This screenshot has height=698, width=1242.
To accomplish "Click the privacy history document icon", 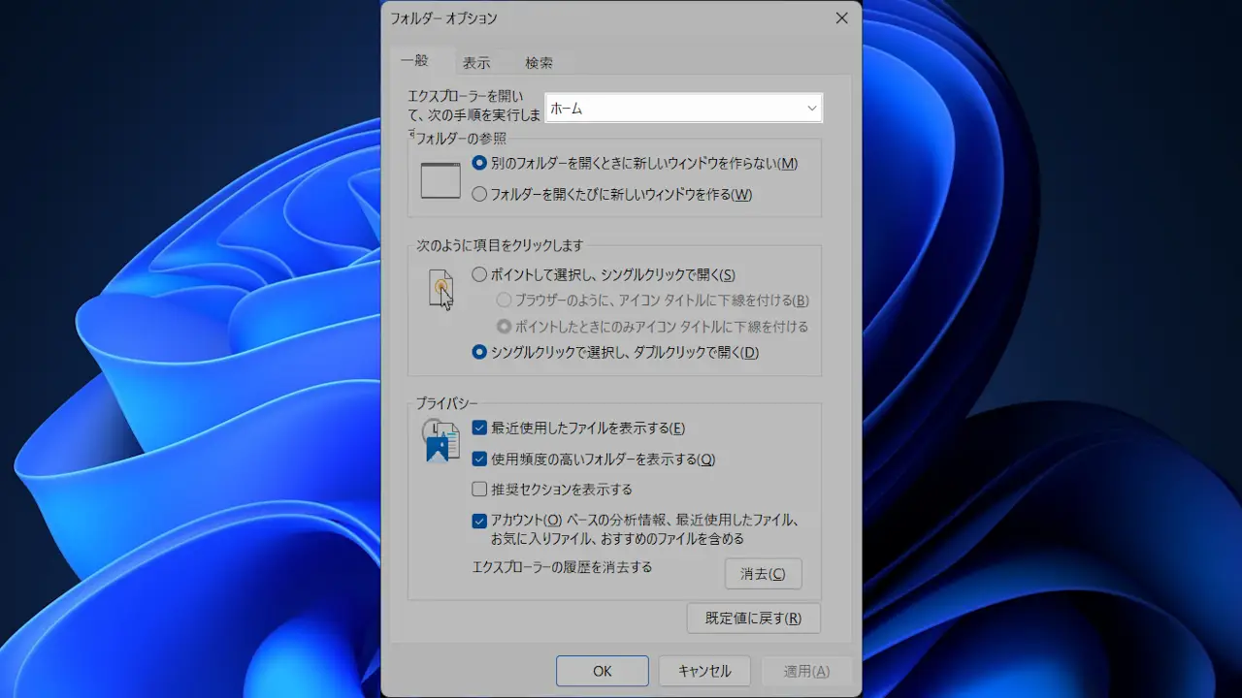I will [x=441, y=440].
